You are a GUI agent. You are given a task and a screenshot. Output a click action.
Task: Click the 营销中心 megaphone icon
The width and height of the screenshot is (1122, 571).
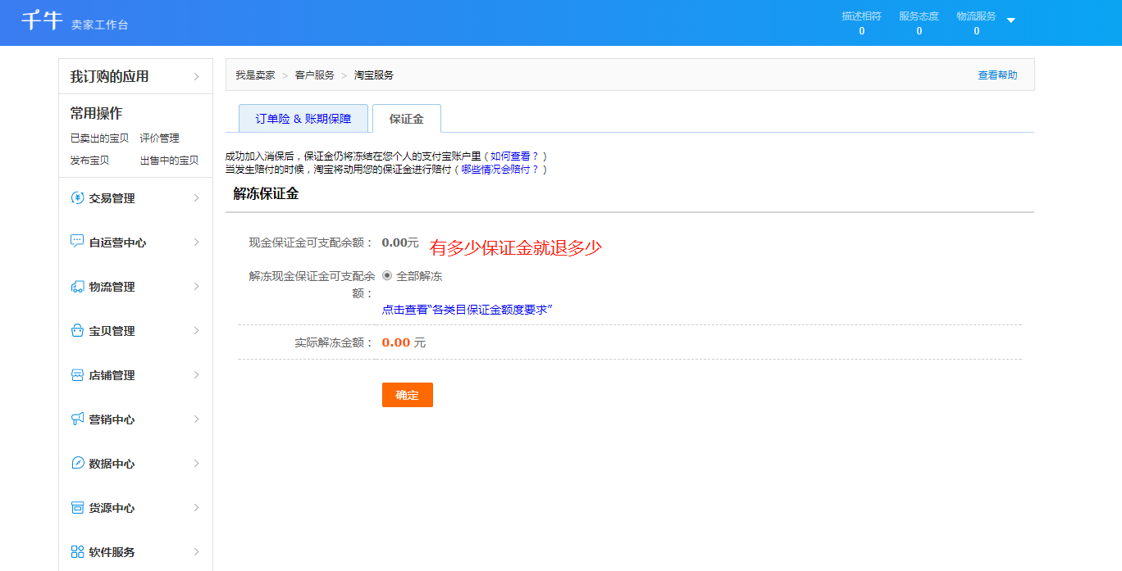(77, 419)
